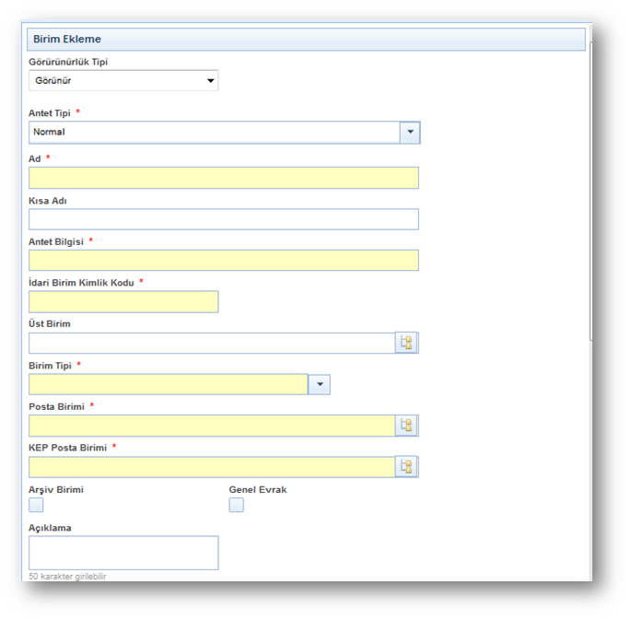Click into the Antet Bilgisi field
Viewport: 631px width, 620px height.
point(223,261)
